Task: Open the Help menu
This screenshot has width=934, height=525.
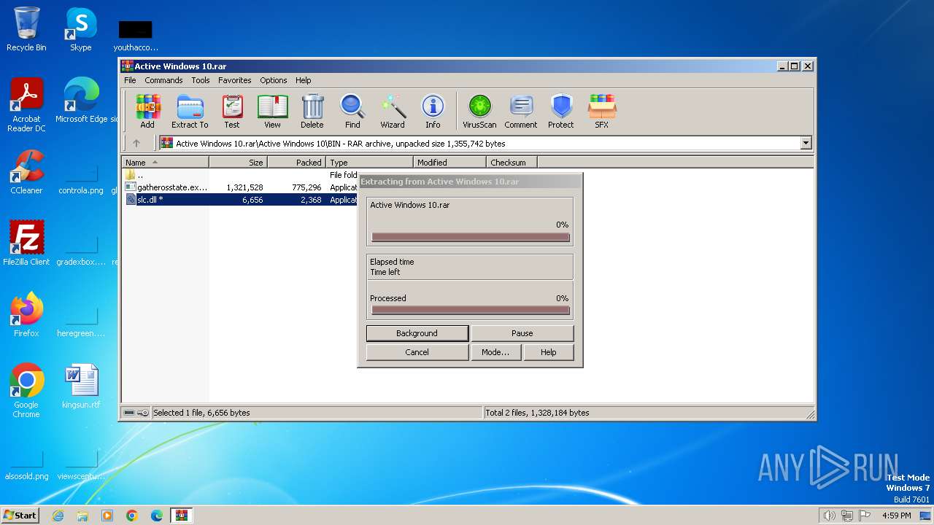Action: pyautogui.click(x=304, y=80)
